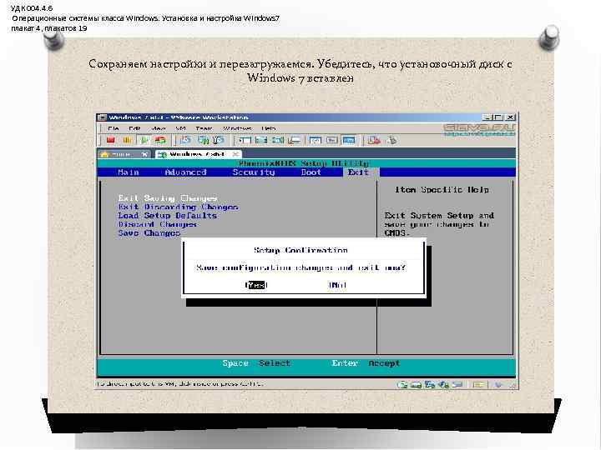Screen dimensions: 601x450
Task: Close the Windows 7 x64 tab
Action: (x=235, y=154)
